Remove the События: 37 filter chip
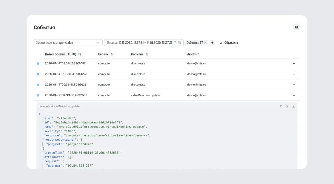The width and height of the screenshot is (334, 184). point(205,43)
